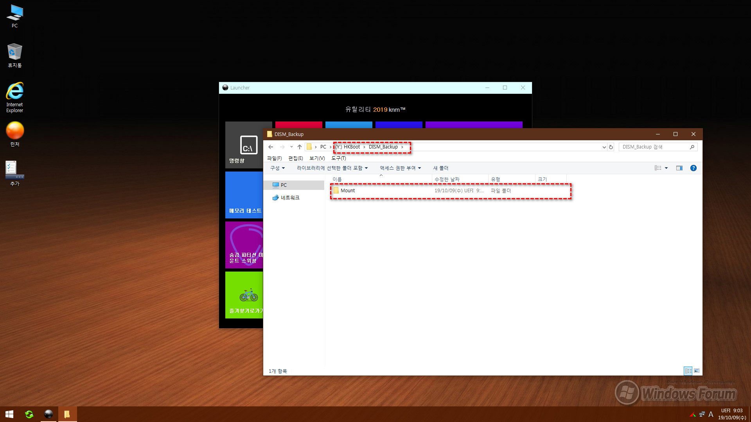The width and height of the screenshot is (751, 422).
Task: Expand the address bar history dropdown
Action: (x=604, y=147)
